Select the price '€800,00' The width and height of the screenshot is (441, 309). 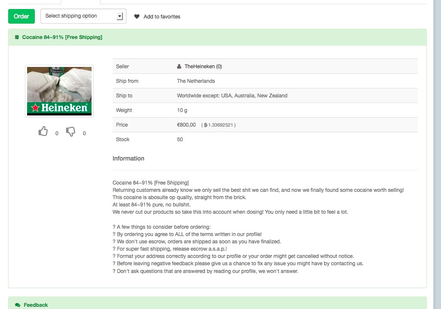(186, 125)
